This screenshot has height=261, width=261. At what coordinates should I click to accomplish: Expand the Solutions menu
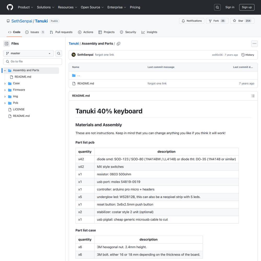(46, 7)
